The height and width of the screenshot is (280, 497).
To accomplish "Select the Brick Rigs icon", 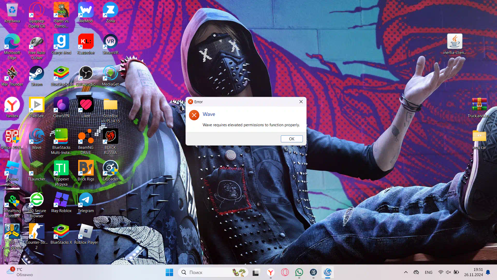I will click(x=86, y=171).
